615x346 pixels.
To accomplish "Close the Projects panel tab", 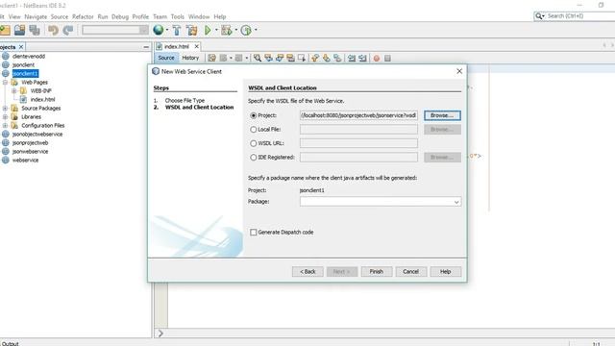I will point(21,47).
